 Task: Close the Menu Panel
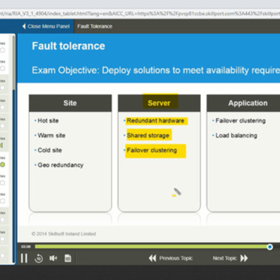[46, 27]
